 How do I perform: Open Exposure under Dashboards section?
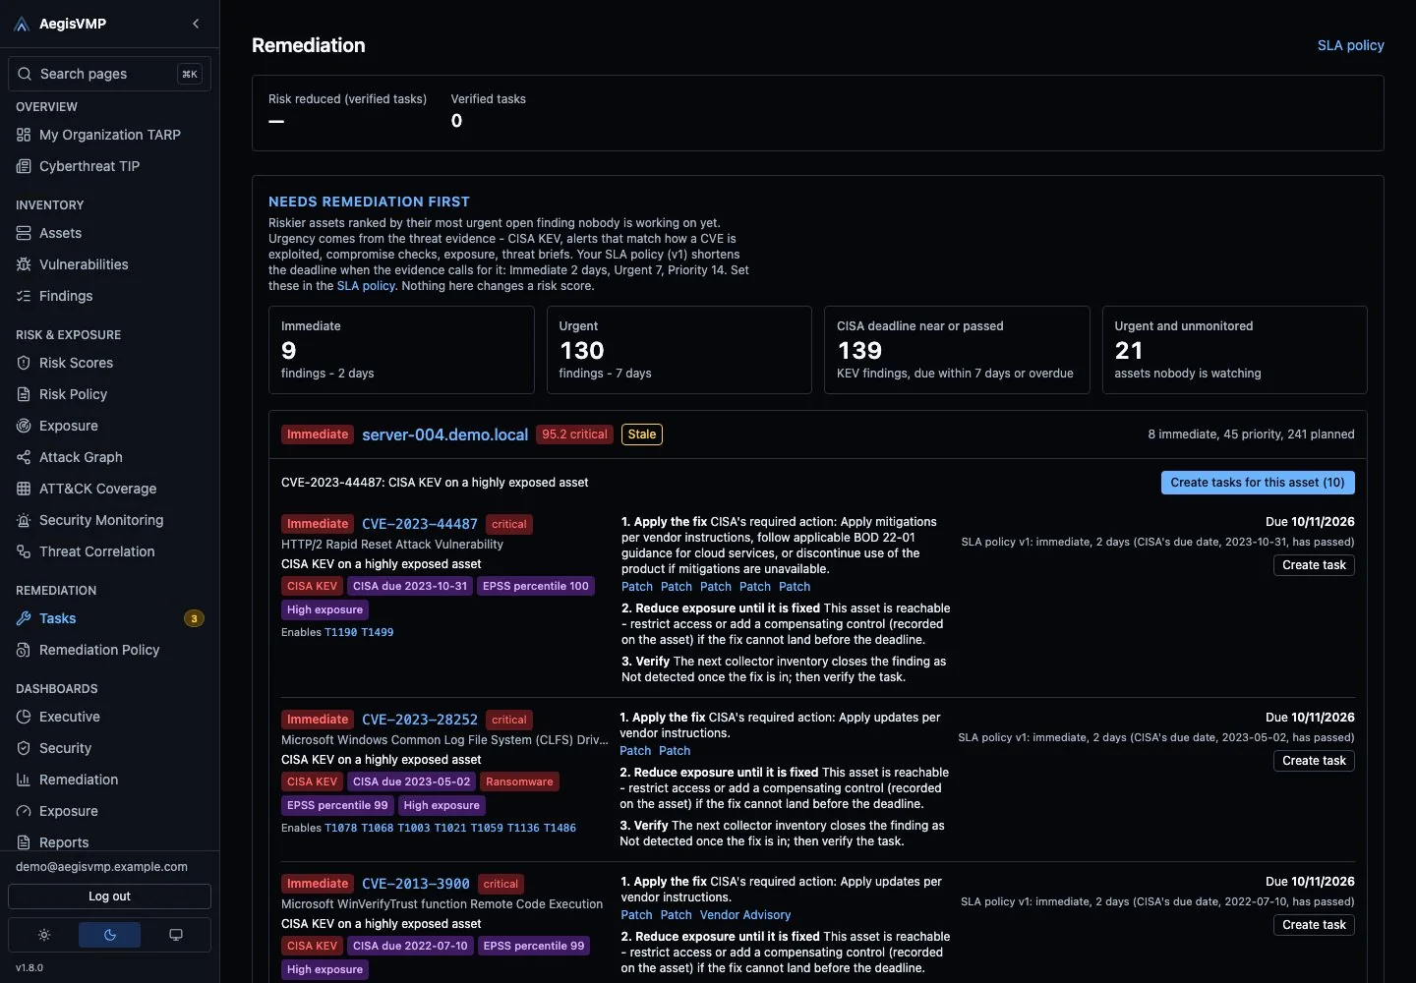109,811
